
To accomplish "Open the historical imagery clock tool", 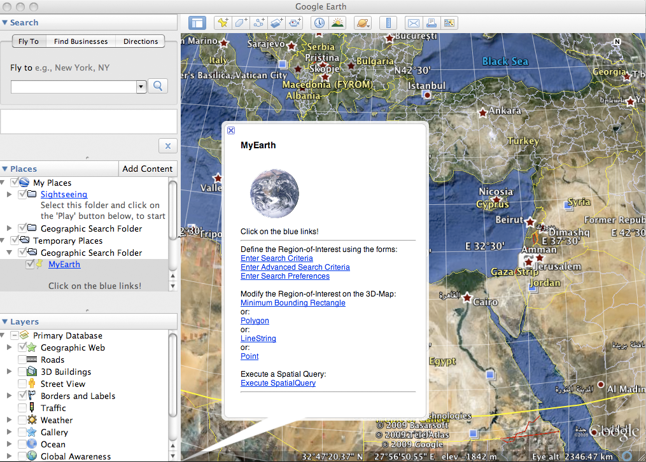I will (319, 23).
